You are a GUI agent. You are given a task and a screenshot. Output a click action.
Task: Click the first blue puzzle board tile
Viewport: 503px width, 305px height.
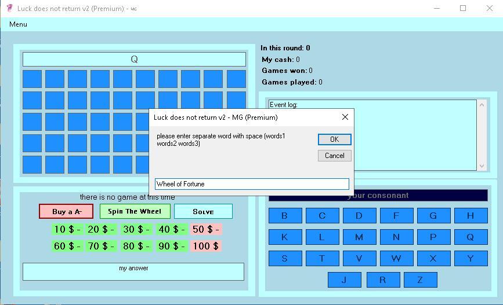[32, 79]
